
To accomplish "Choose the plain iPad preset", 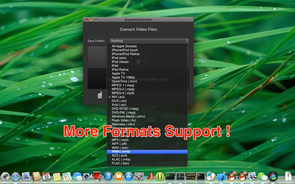I will [x=147, y=66].
